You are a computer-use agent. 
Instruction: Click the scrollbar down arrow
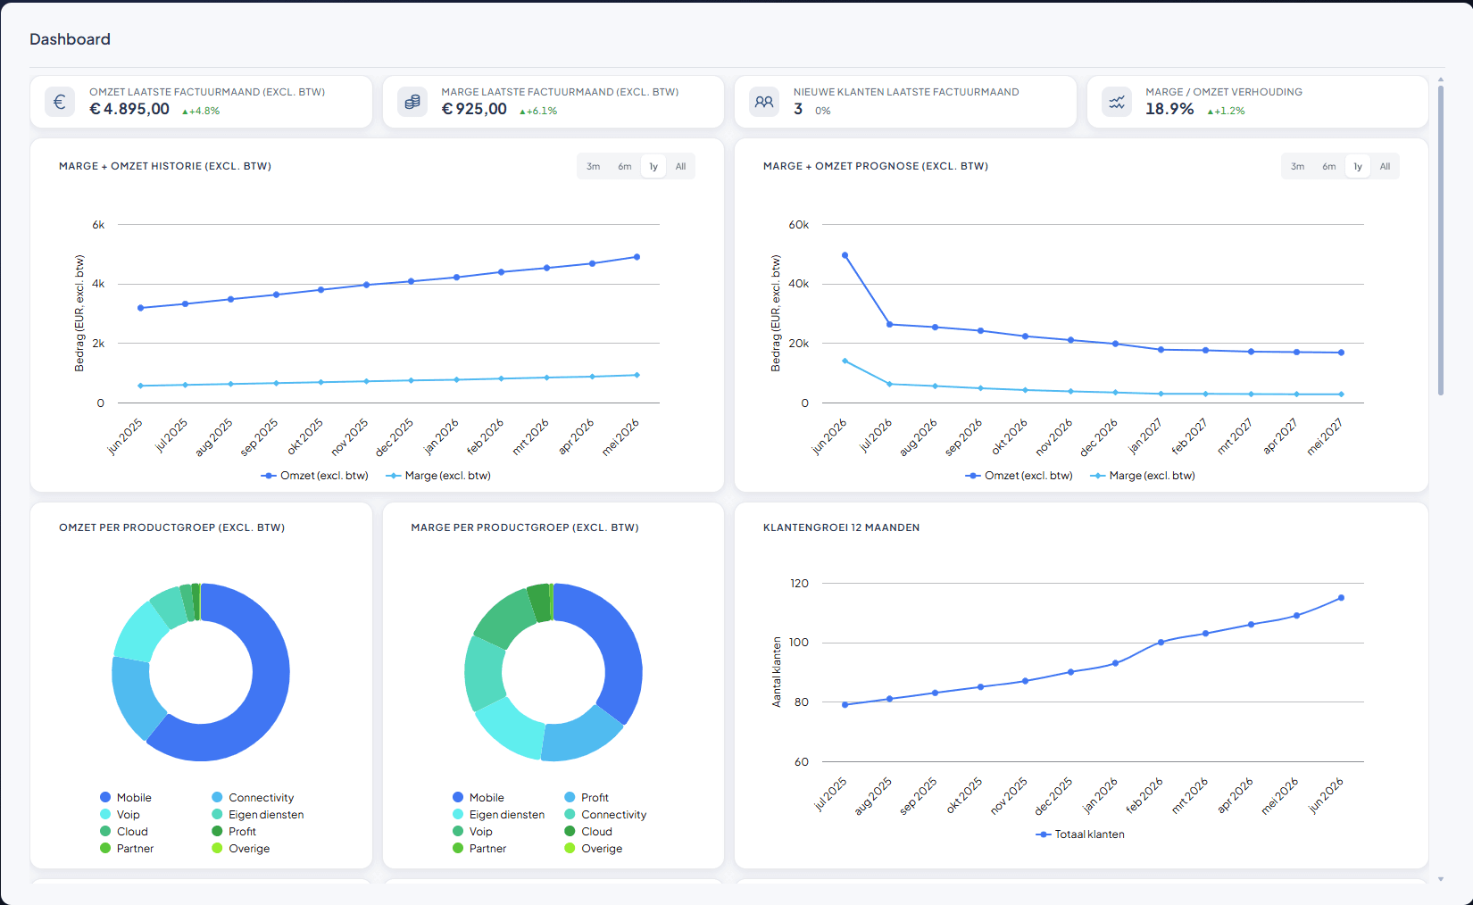[x=1440, y=879]
